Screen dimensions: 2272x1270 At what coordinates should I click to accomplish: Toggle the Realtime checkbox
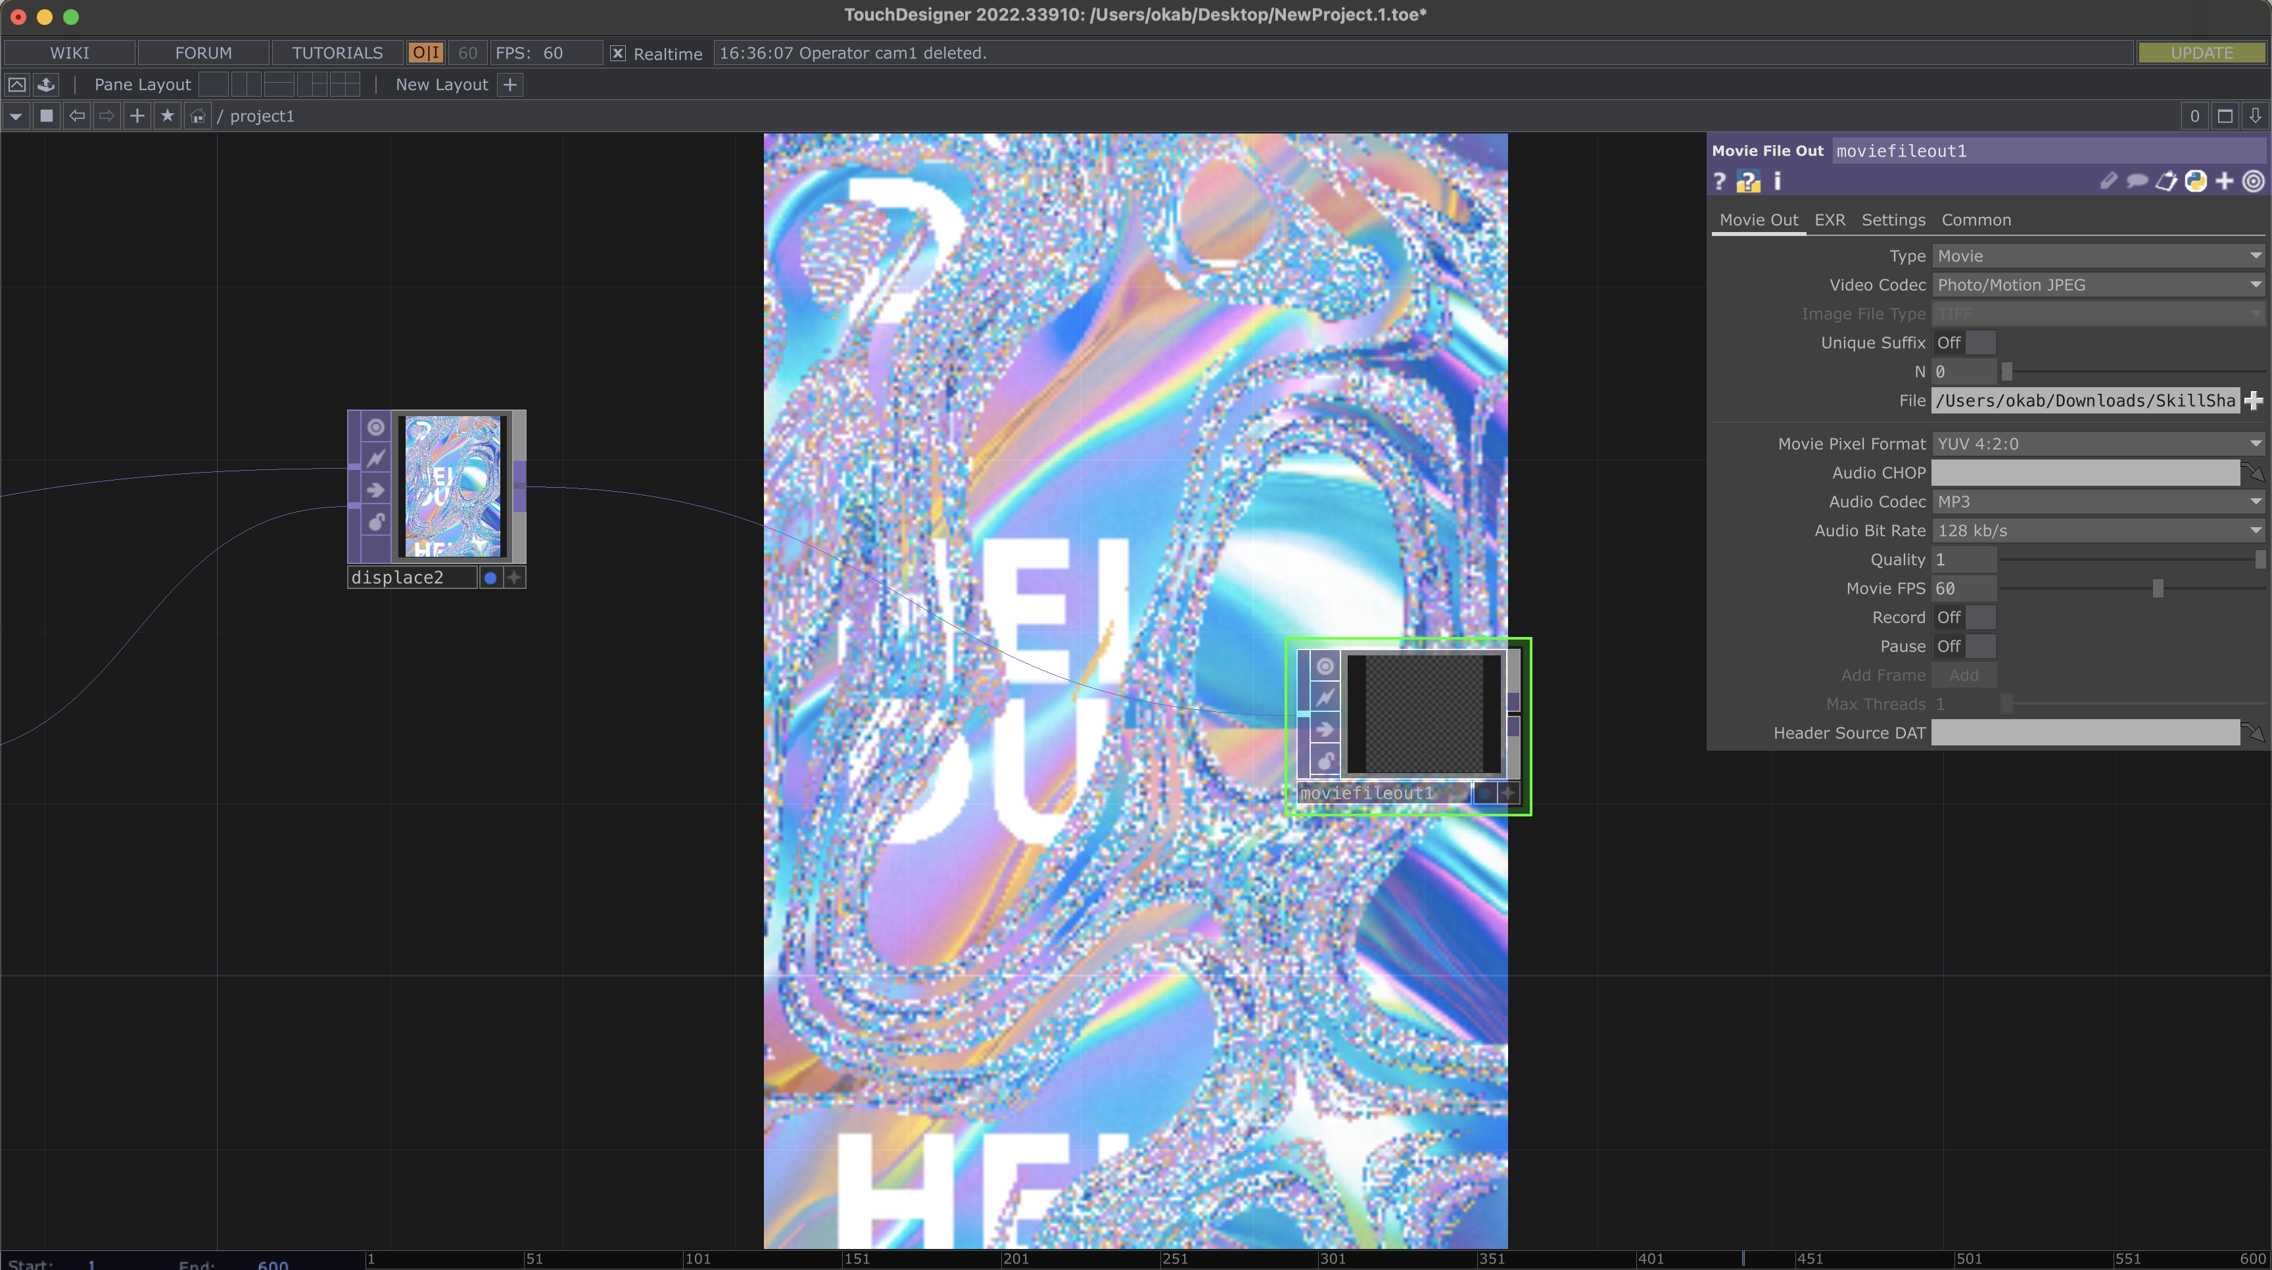[x=618, y=54]
